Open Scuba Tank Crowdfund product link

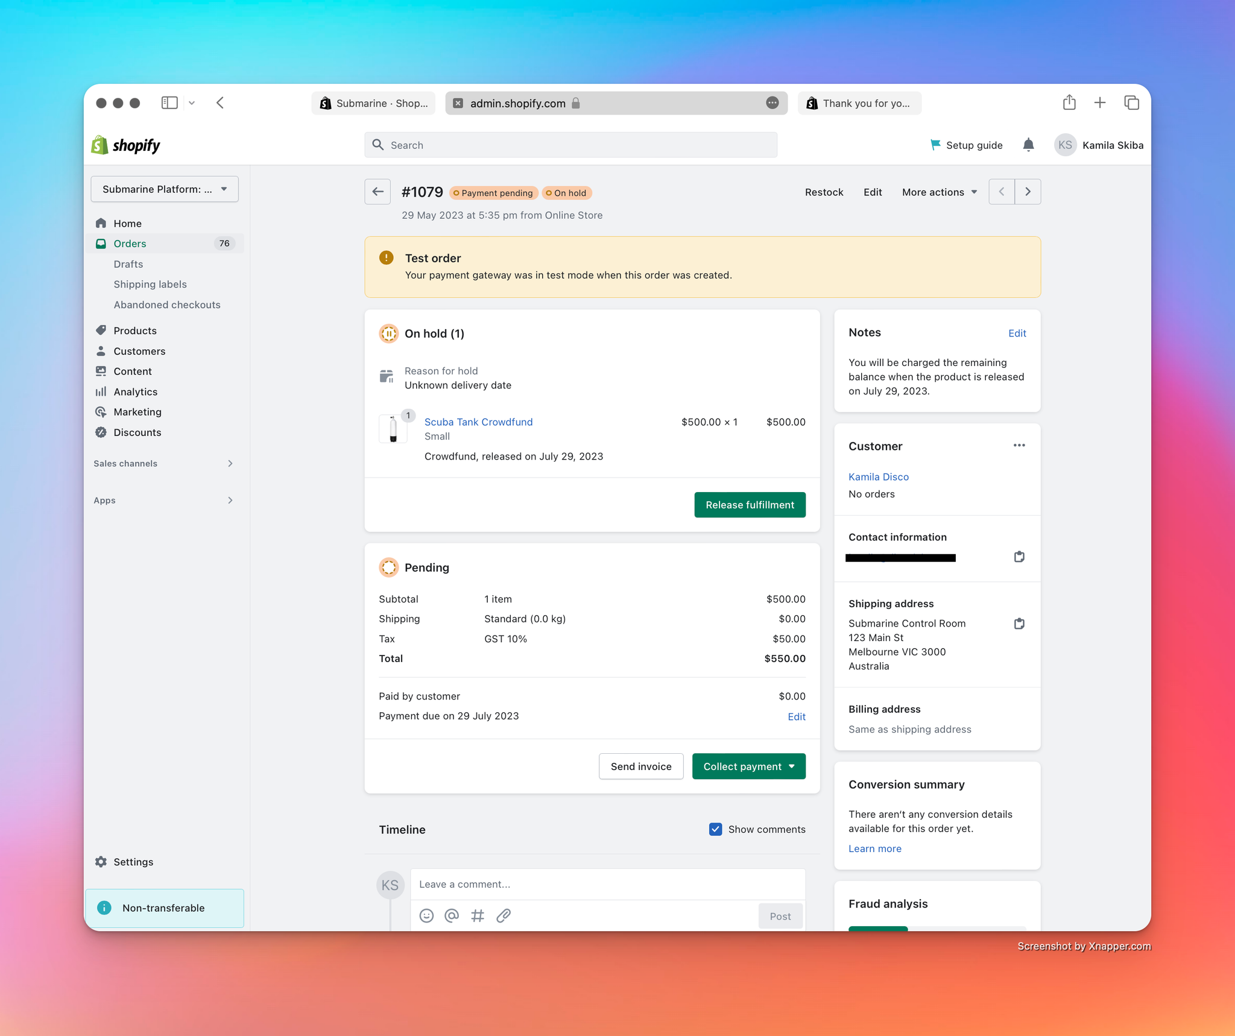click(x=478, y=422)
